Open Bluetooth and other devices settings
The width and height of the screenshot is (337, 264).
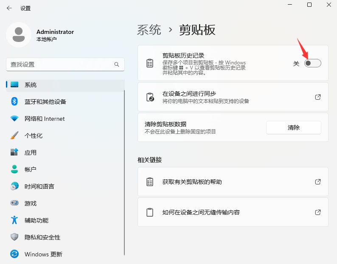pos(45,102)
